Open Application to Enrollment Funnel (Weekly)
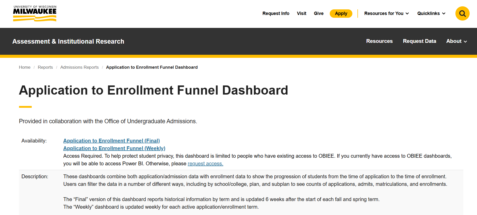Image resolution: width=477 pixels, height=215 pixels. tap(114, 148)
